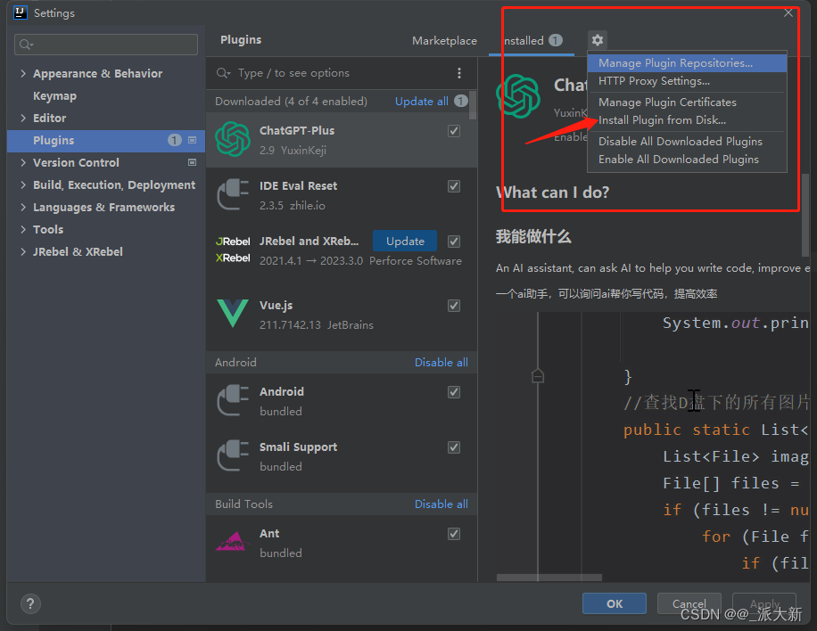The height and width of the screenshot is (631, 817).
Task: Click the plugin list vertical scrollbar
Action: tap(473, 105)
